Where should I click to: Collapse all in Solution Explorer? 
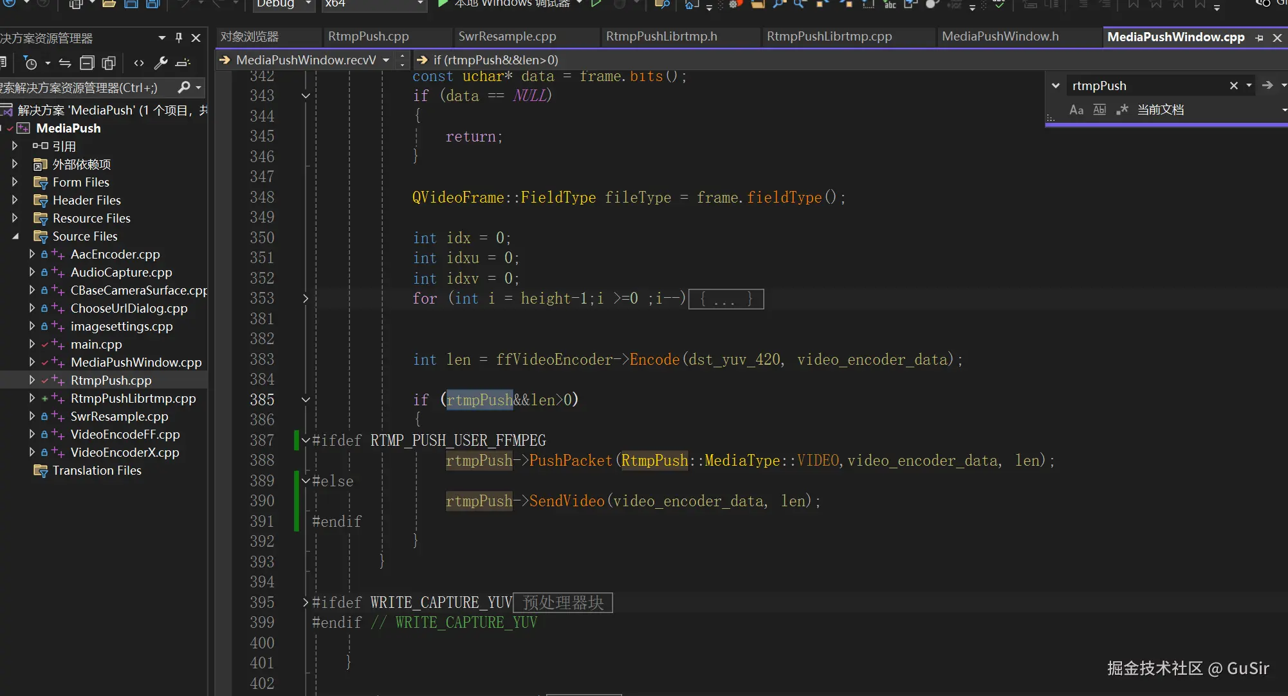[87, 63]
